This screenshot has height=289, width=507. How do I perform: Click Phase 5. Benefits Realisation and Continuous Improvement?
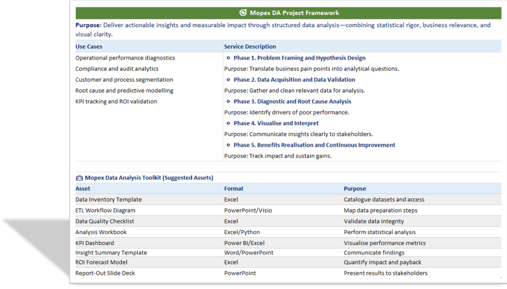[314, 145]
